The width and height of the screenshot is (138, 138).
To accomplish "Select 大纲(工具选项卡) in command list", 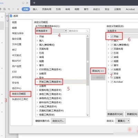I will 48,107.
